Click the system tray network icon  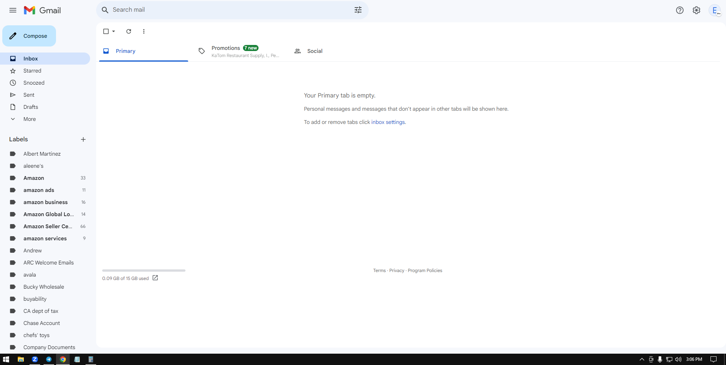coord(669,359)
